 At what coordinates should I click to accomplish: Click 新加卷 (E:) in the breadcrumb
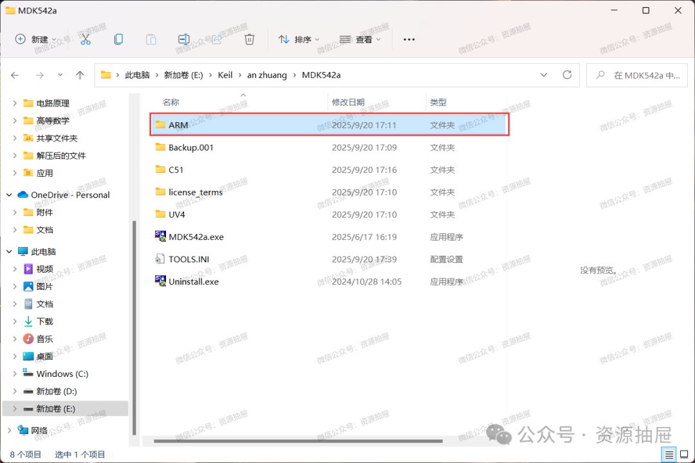(x=183, y=75)
